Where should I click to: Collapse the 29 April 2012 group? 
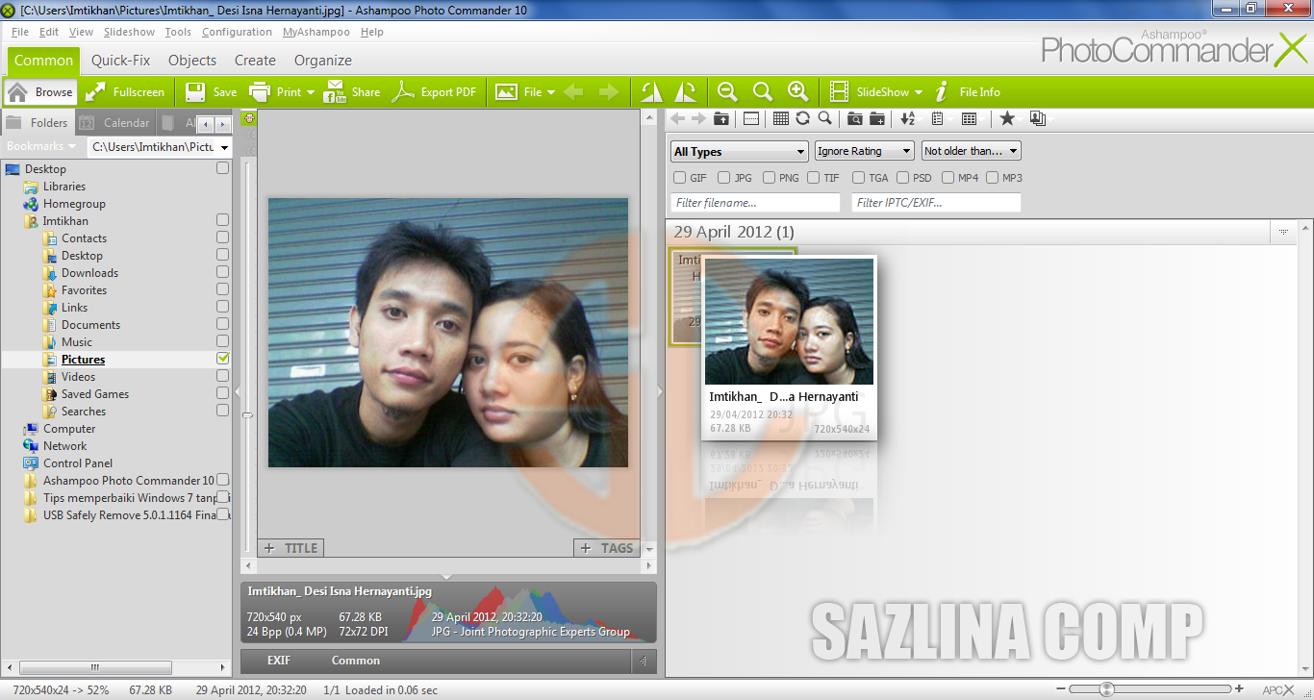click(1283, 232)
